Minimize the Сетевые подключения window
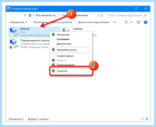156x127 pixels. (x=127, y=9)
